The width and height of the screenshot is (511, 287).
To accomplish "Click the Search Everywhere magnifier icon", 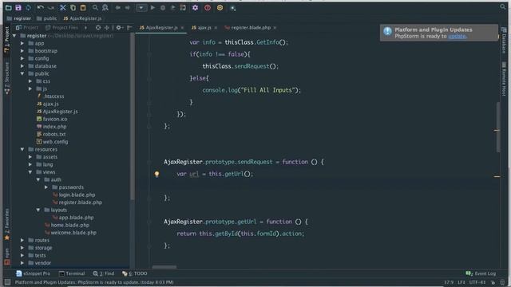I will click(503, 6).
